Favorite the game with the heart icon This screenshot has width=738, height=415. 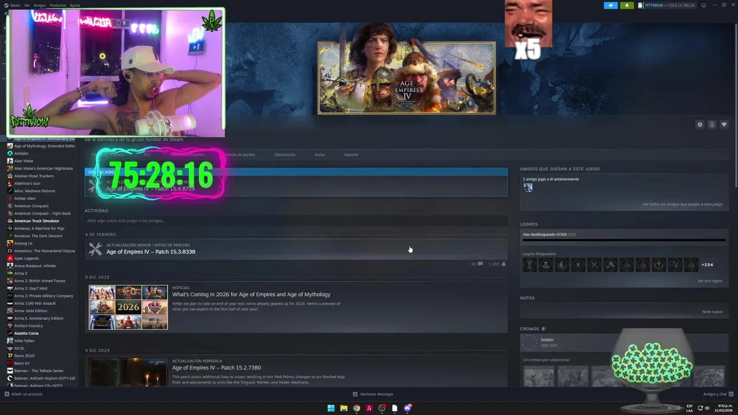point(724,124)
